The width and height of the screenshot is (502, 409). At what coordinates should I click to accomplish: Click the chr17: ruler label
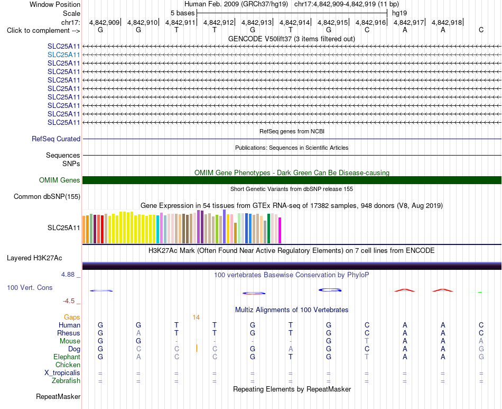pyautogui.click(x=70, y=22)
